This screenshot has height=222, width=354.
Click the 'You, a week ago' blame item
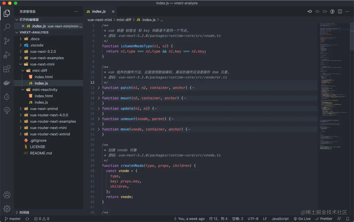[189, 219]
